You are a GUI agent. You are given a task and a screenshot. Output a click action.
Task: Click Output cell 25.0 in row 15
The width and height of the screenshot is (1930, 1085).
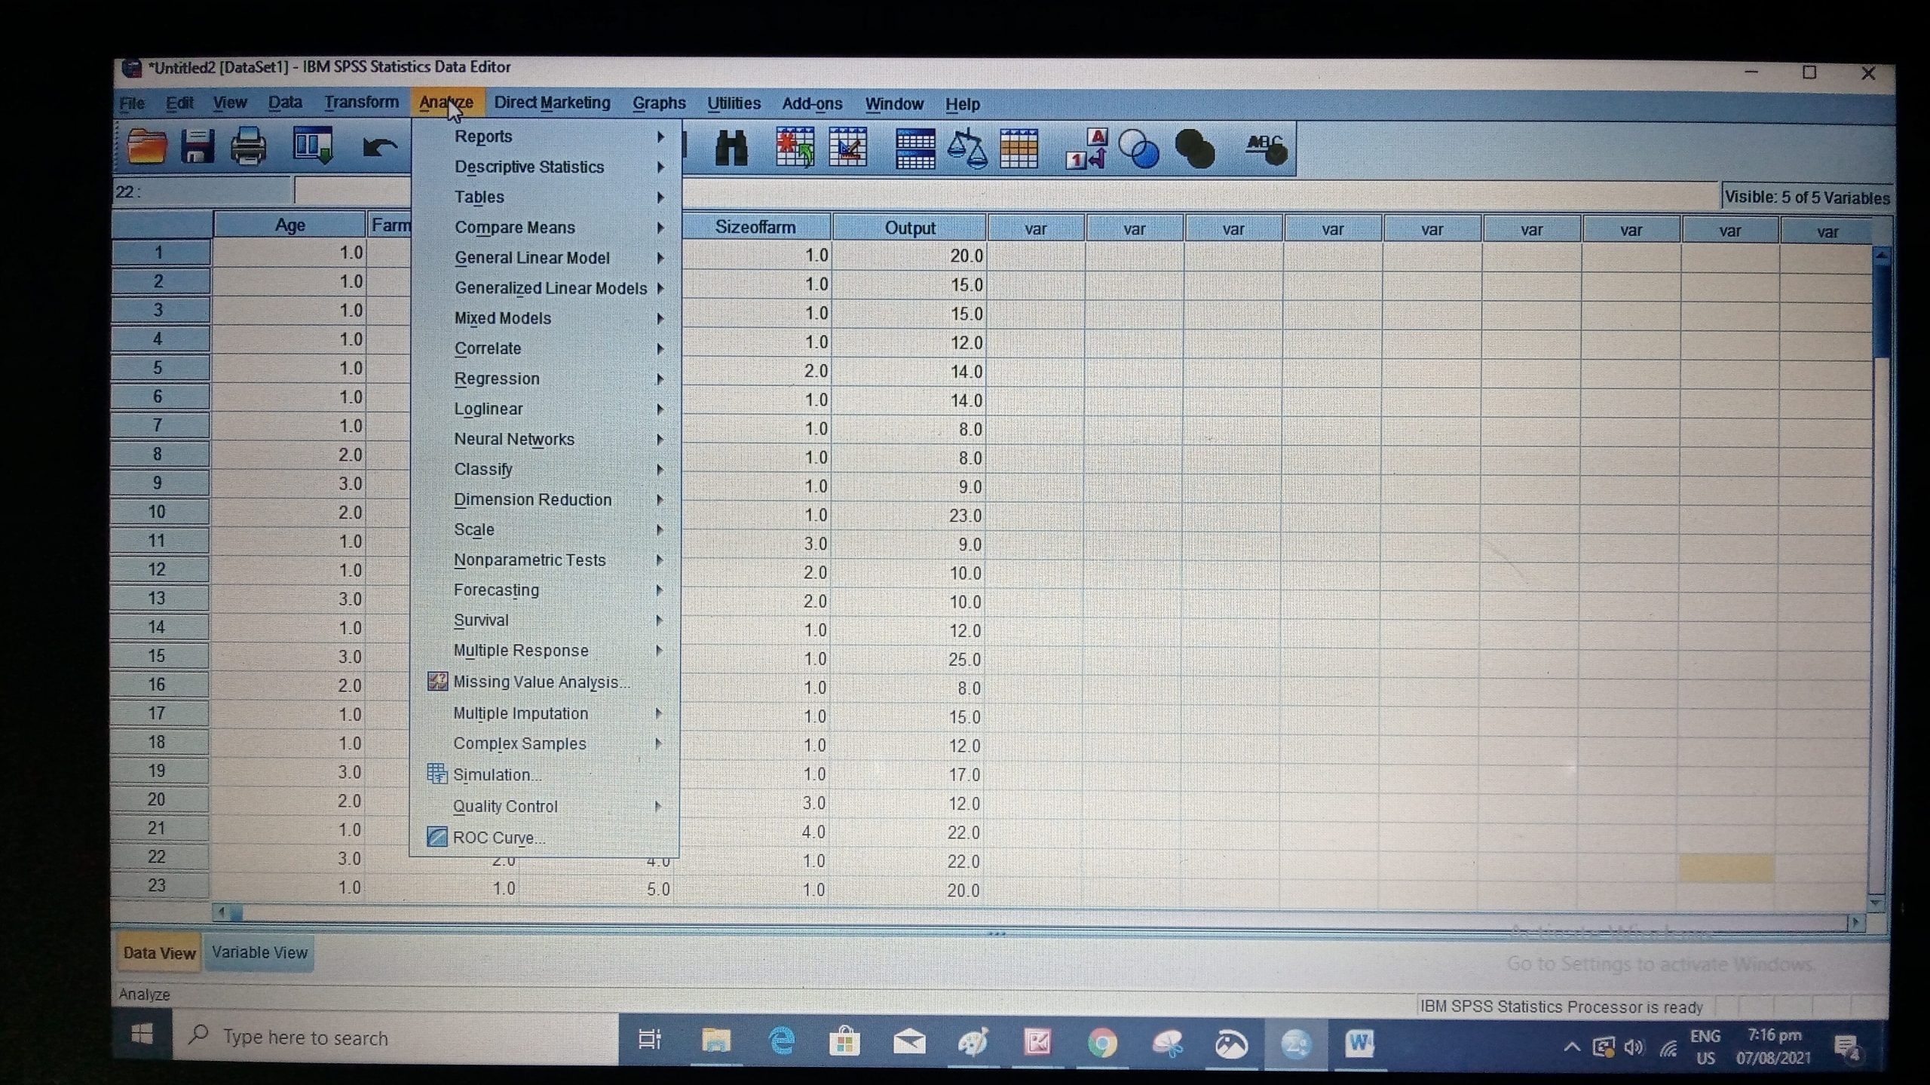pos(909,660)
